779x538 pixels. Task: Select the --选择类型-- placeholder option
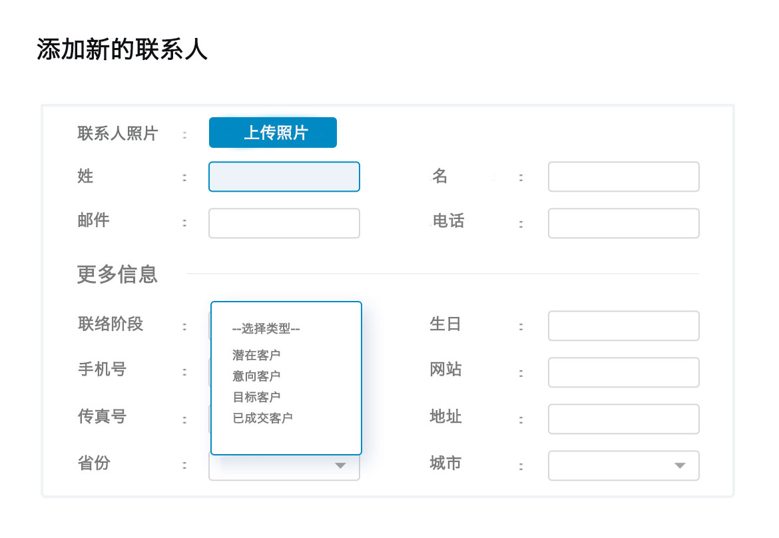[x=266, y=328]
